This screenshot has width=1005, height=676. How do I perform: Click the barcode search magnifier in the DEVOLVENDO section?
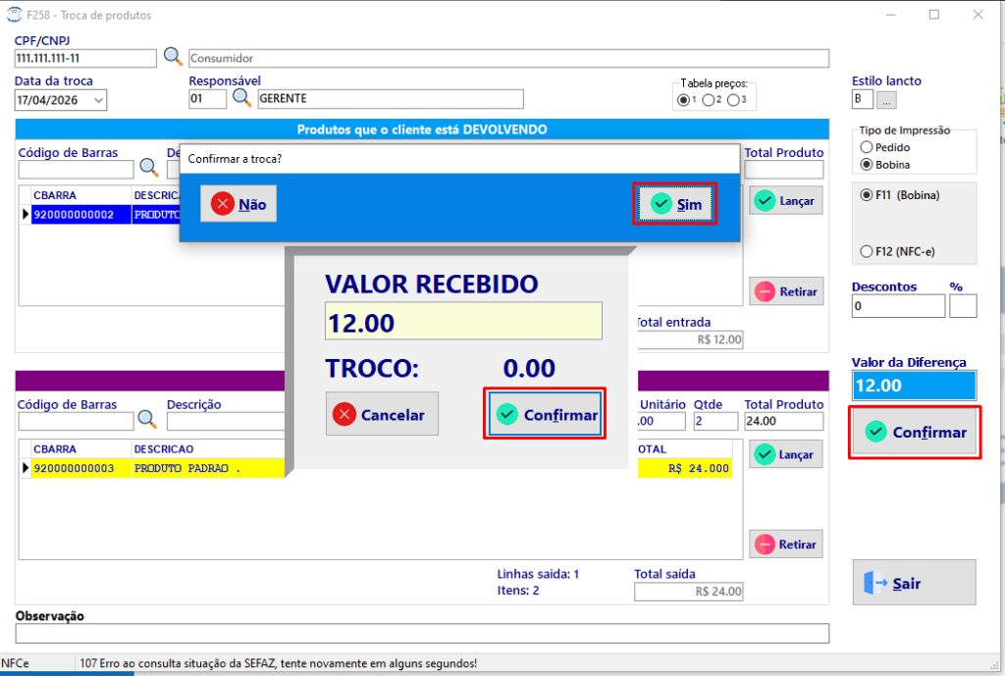coord(149,168)
